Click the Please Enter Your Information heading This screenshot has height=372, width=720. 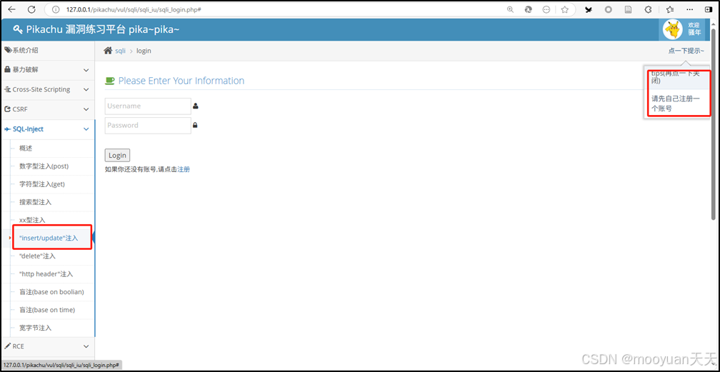(x=181, y=81)
